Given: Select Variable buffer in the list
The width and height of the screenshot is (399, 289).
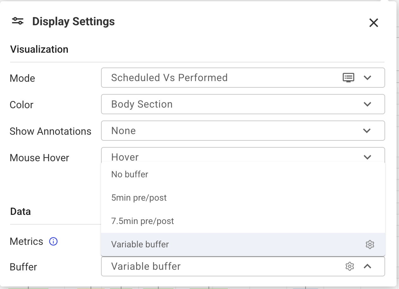Looking at the screenshot, I should coord(243,245).
